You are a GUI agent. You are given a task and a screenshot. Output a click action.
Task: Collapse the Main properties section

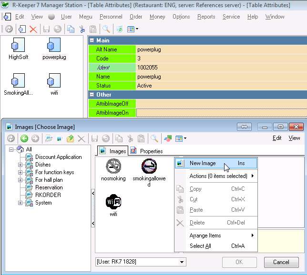(x=92, y=40)
